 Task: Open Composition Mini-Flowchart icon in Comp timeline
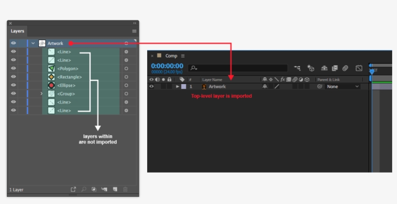point(297,68)
